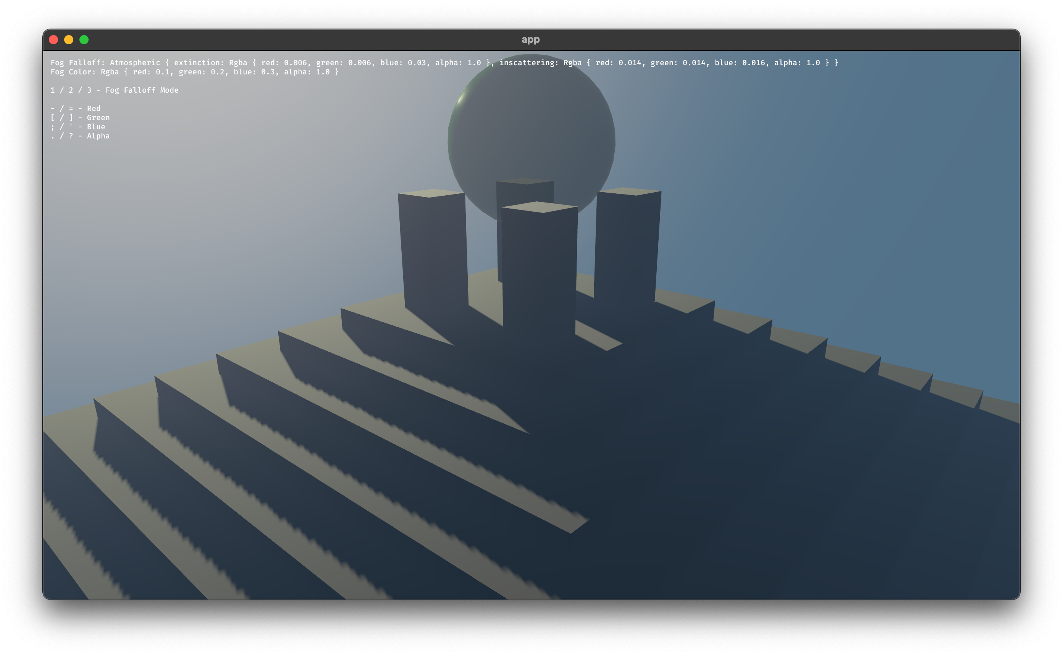Click the '[ / ] - Green' control hint
This screenshot has height=656, width=1063.
click(x=80, y=117)
